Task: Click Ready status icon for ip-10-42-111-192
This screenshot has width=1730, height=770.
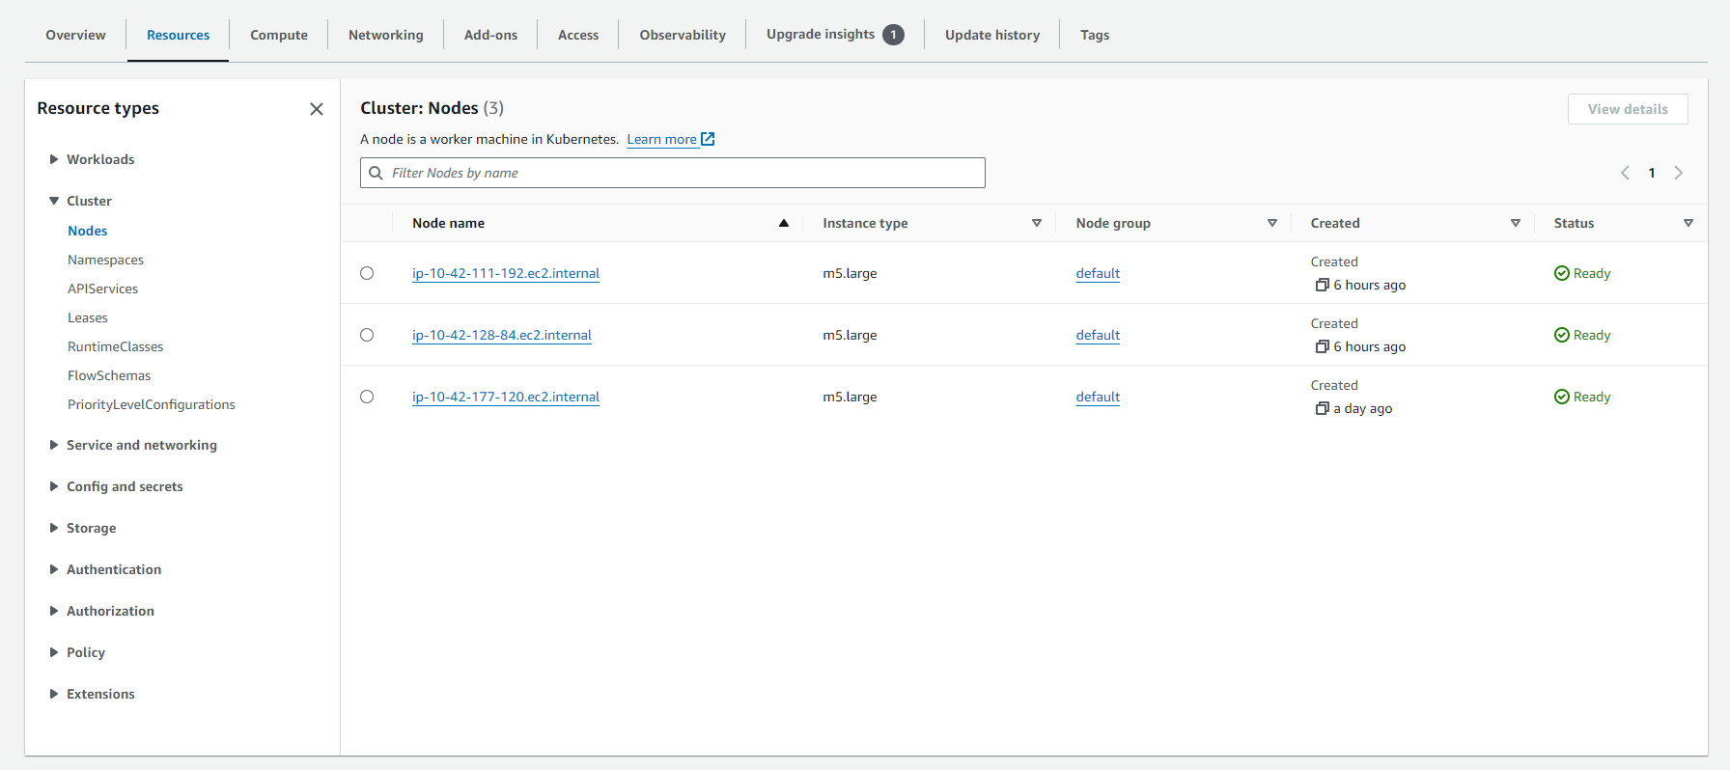Action: point(1562,273)
